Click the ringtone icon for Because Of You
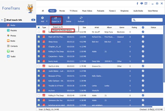The height and width of the screenshot is (111, 165). click(143, 76)
